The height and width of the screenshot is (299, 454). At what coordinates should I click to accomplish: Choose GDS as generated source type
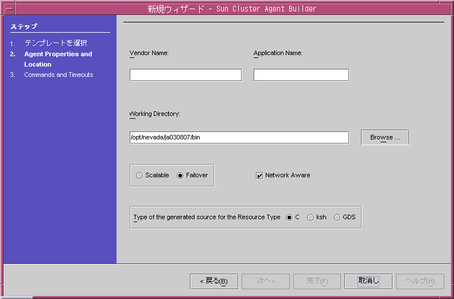point(344,218)
